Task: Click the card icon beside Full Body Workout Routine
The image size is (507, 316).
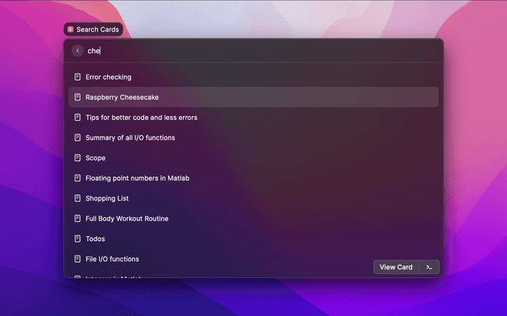Action: [x=78, y=219]
